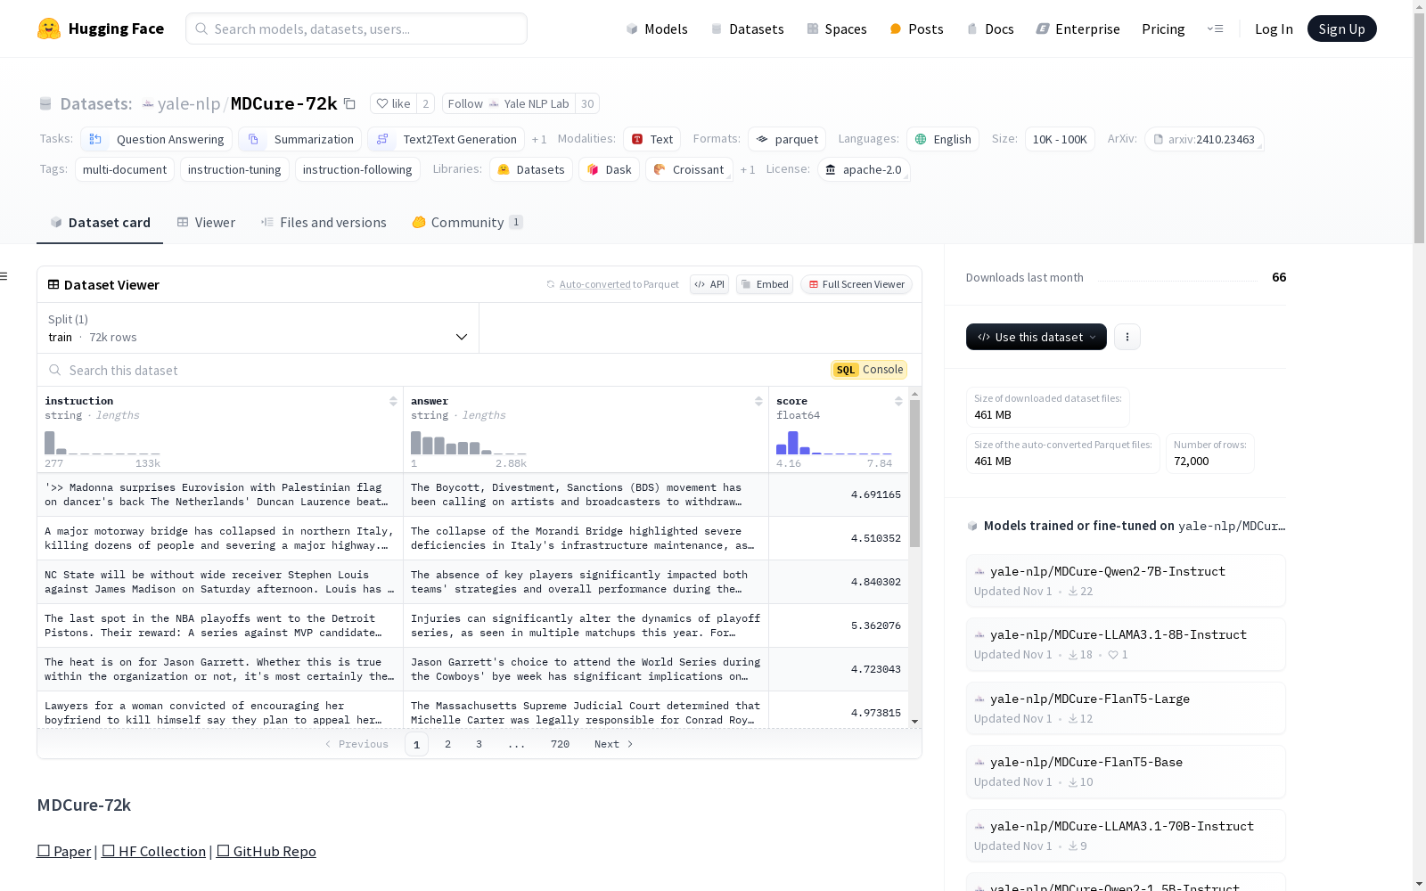This screenshot has height=891, width=1426.
Task: Click the multi-document tag
Action: click(x=125, y=169)
